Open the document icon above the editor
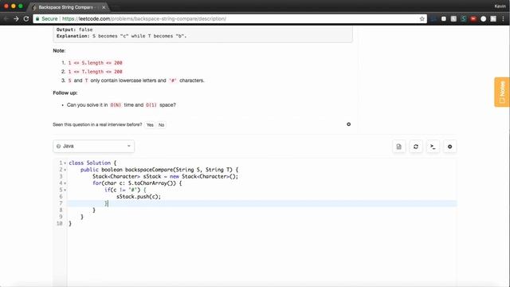 [x=398, y=147]
